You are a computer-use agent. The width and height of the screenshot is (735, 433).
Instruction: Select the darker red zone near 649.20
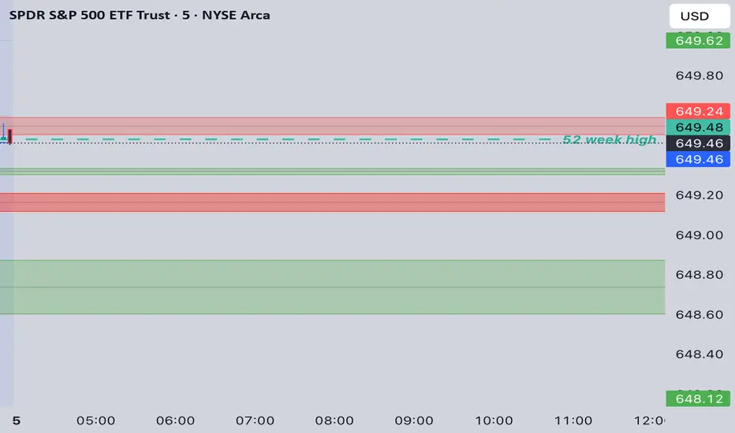coord(331,202)
